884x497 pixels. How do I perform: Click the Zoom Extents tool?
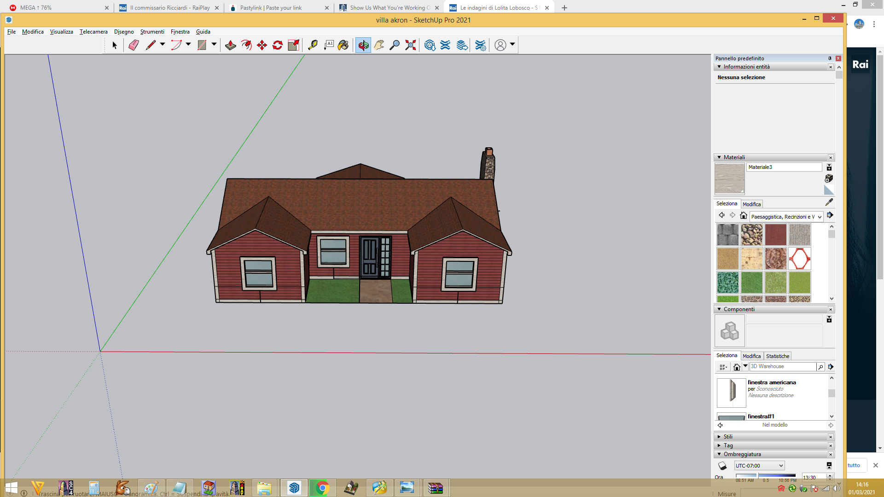coord(410,45)
